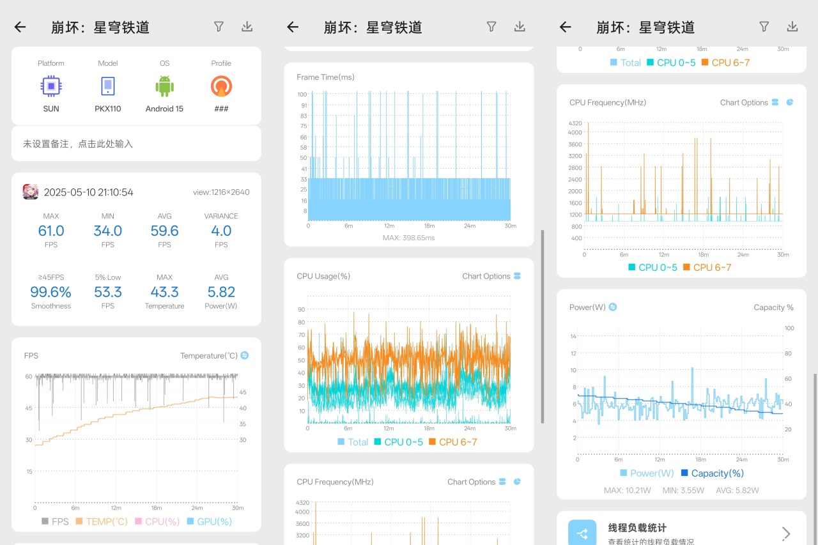Viewport: 818px width, 545px height.
Task: Tap the pie chart icon in middle screenshot's CPU Frequency header
Action: click(517, 482)
